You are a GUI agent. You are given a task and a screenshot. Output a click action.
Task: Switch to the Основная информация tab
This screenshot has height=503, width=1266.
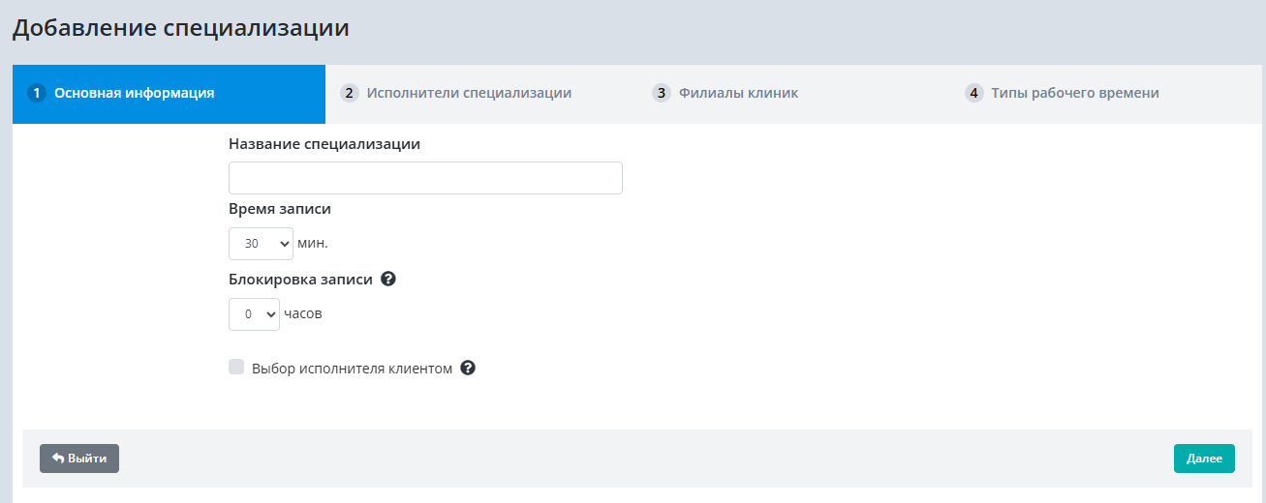(x=134, y=94)
